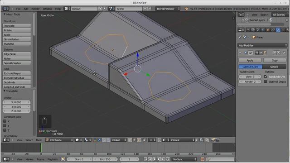This screenshot has width=290, height=163.
Task: Jump to the end frame
Action: click(168, 159)
